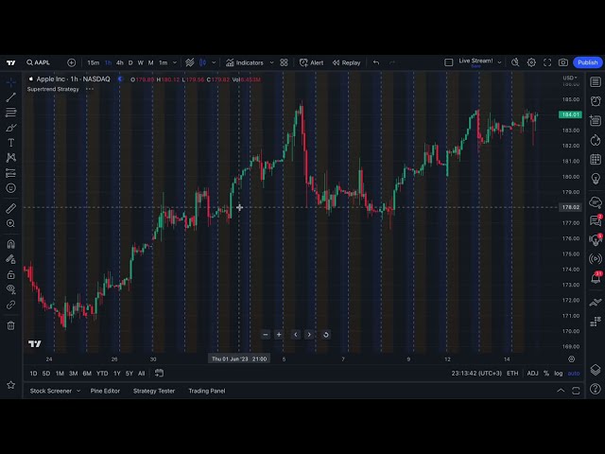Toggle ETH extended trading hours
605x454 pixels.
coord(512,374)
